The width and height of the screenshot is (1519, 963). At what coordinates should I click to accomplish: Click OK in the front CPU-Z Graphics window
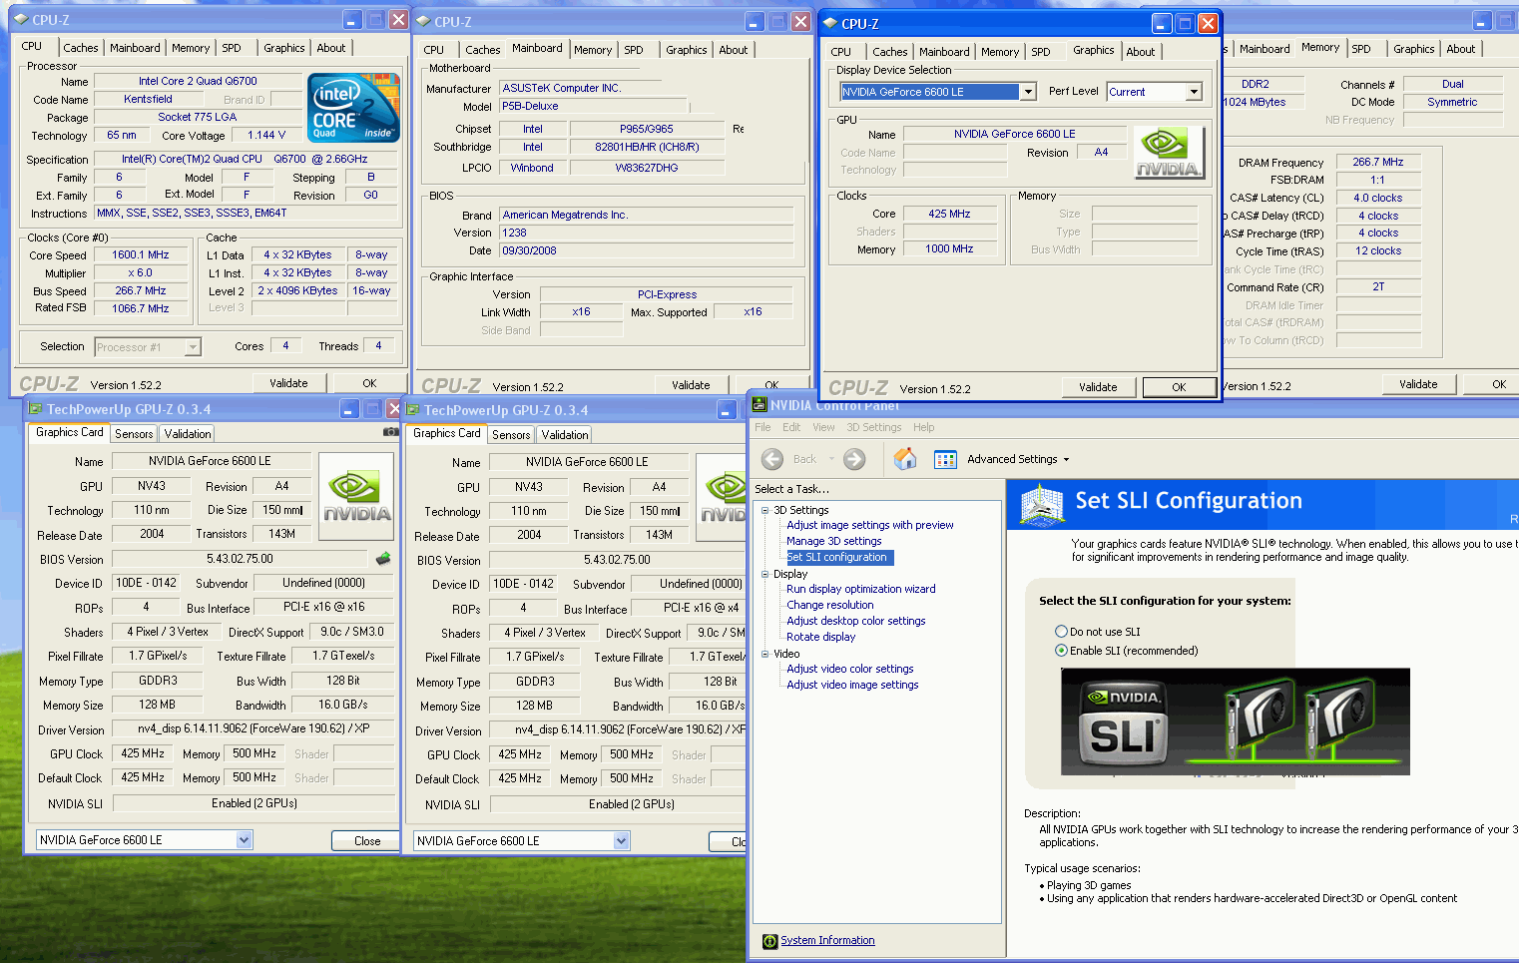coord(1179,387)
